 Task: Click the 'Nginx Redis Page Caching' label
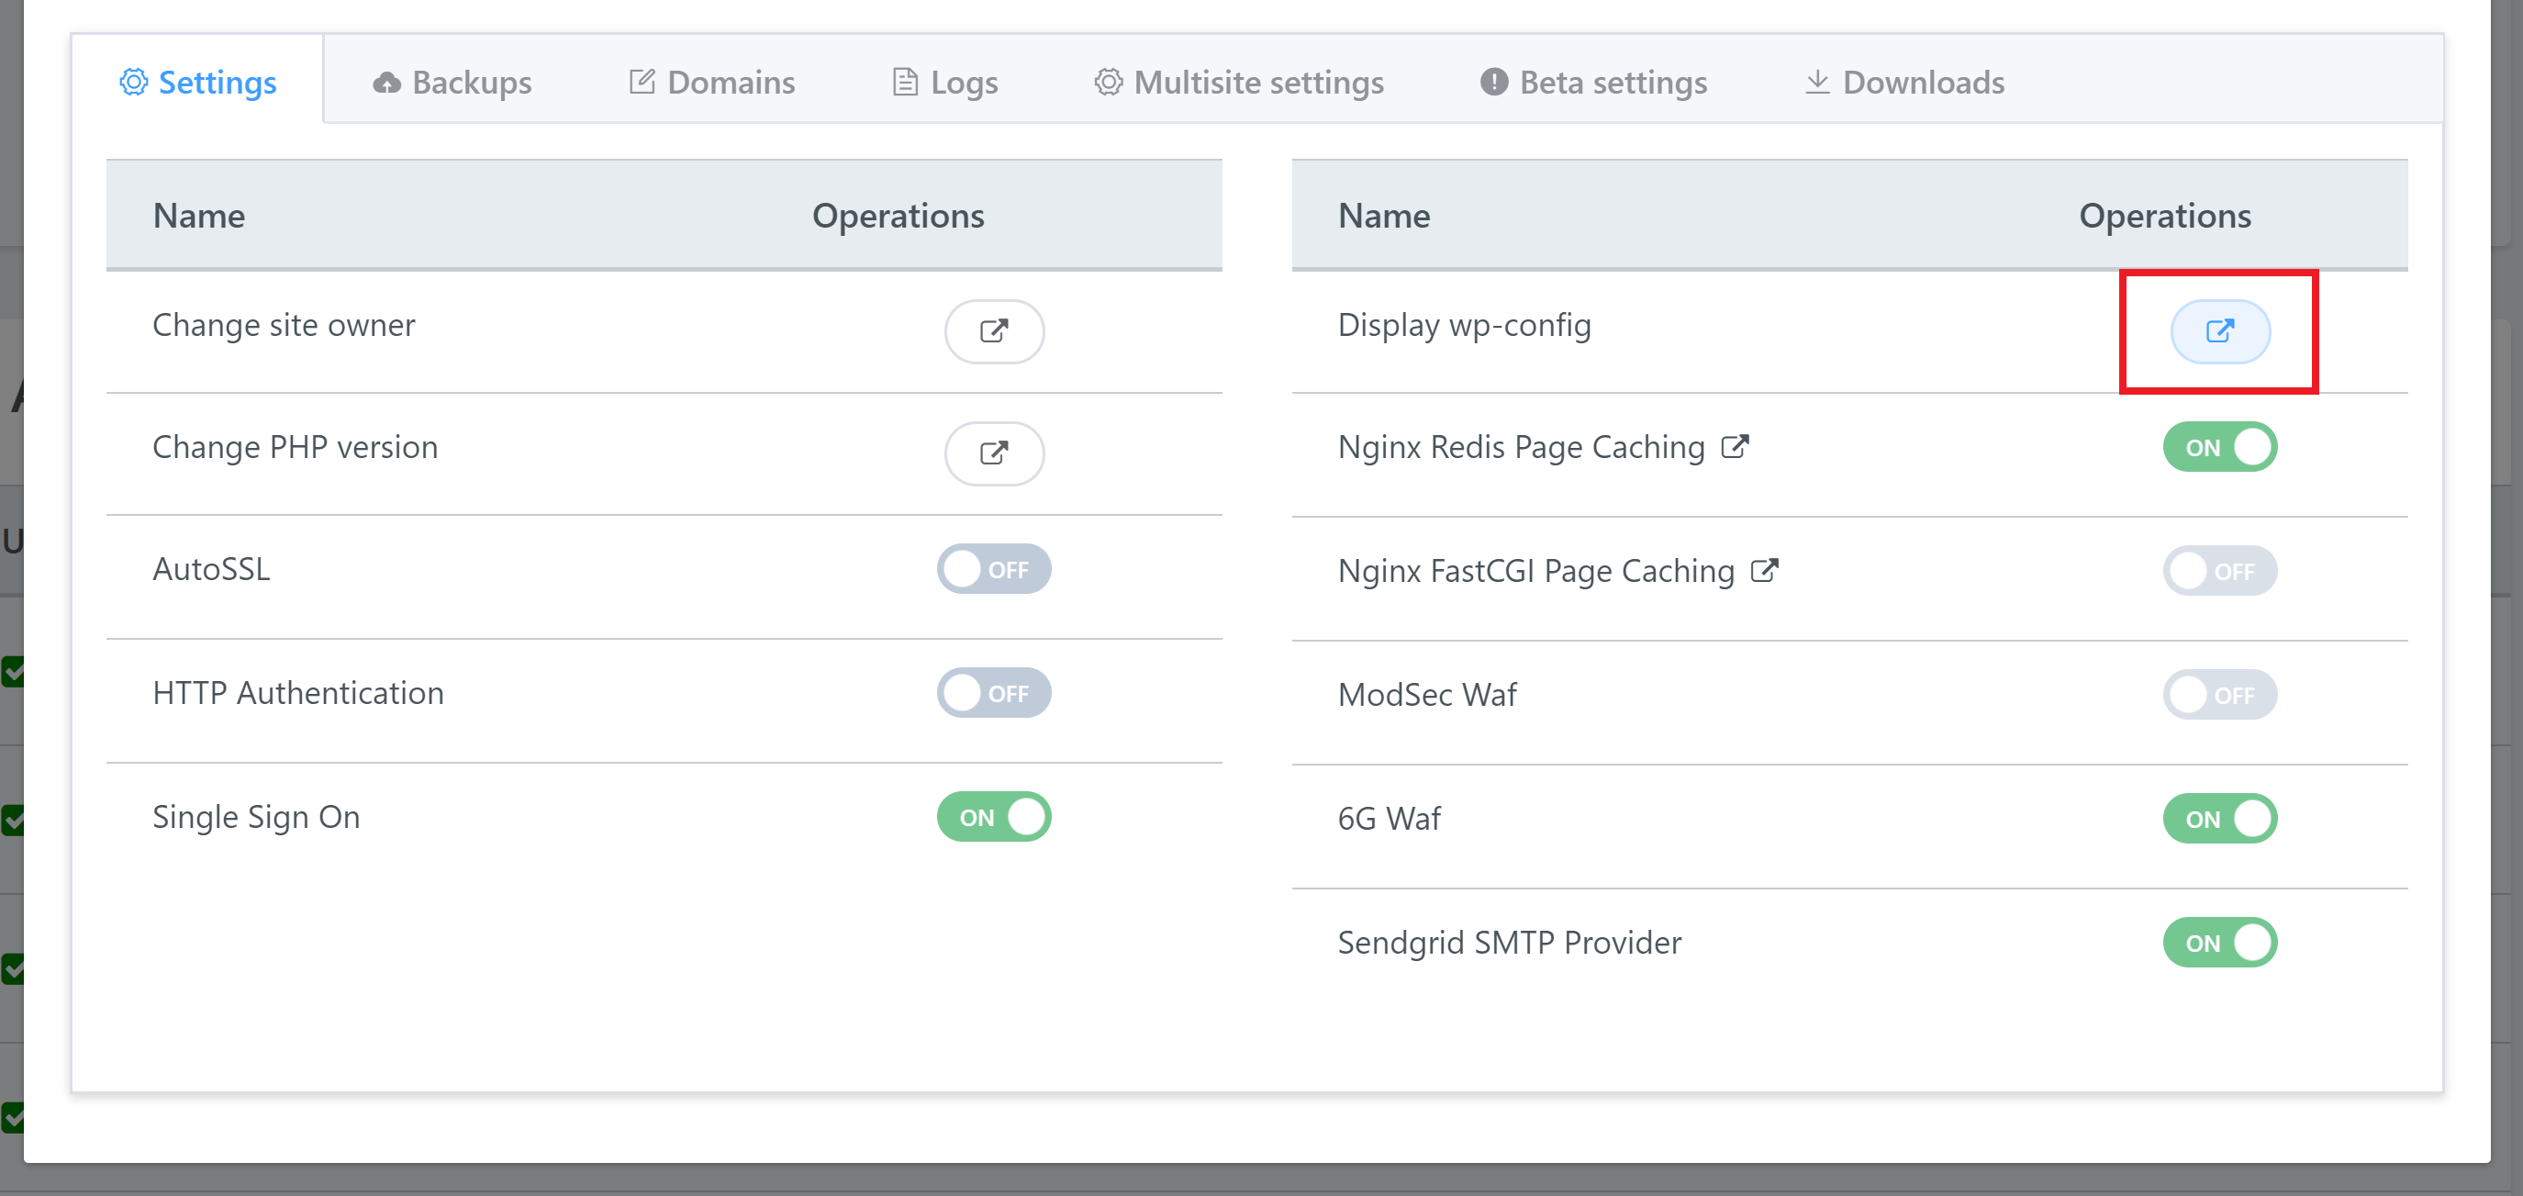(x=1522, y=448)
